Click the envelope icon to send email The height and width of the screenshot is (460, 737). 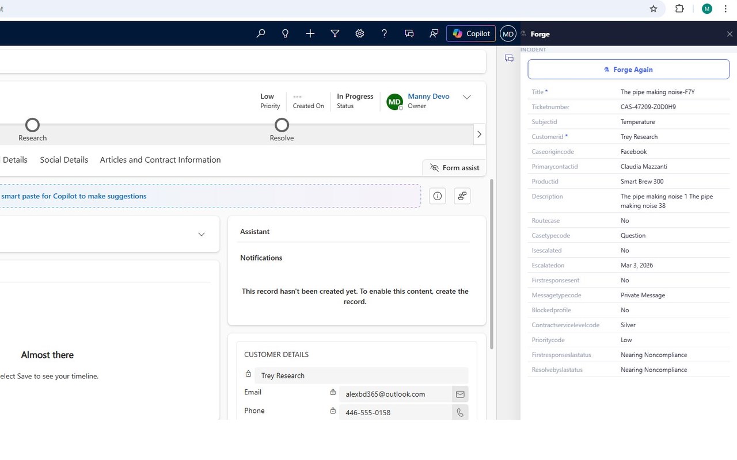[460, 394]
